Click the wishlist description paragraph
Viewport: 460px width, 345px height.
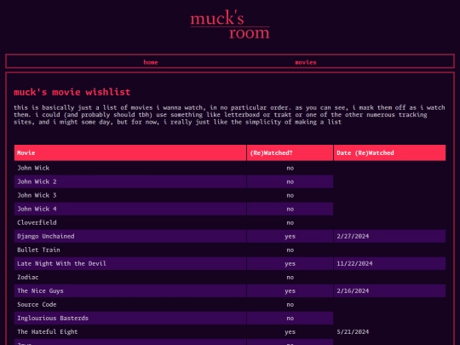[229, 115]
